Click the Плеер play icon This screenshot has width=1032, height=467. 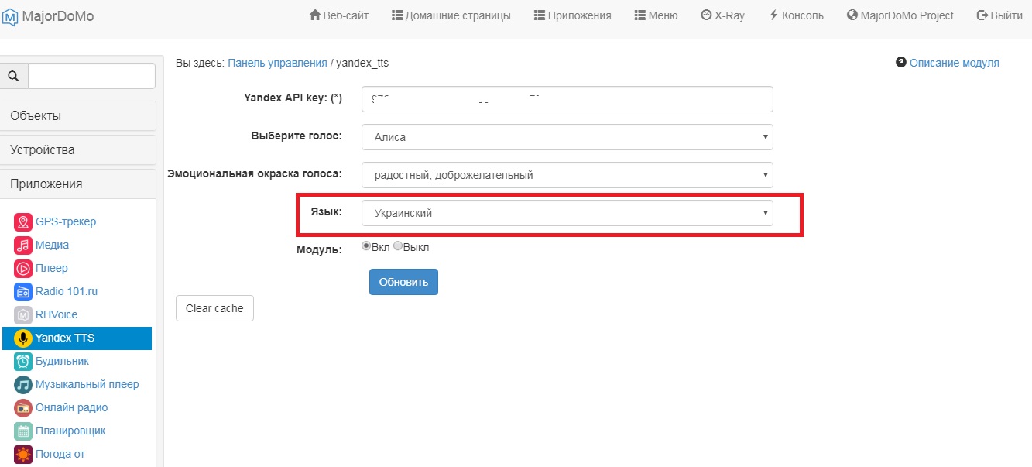(x=23, y=269)
